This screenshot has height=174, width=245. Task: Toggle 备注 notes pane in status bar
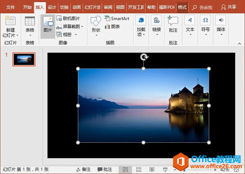pos(83,170)
